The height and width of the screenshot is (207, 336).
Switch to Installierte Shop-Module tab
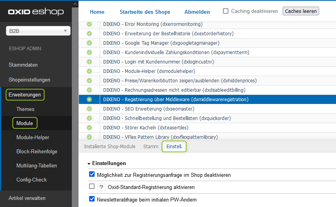(110, 146)
